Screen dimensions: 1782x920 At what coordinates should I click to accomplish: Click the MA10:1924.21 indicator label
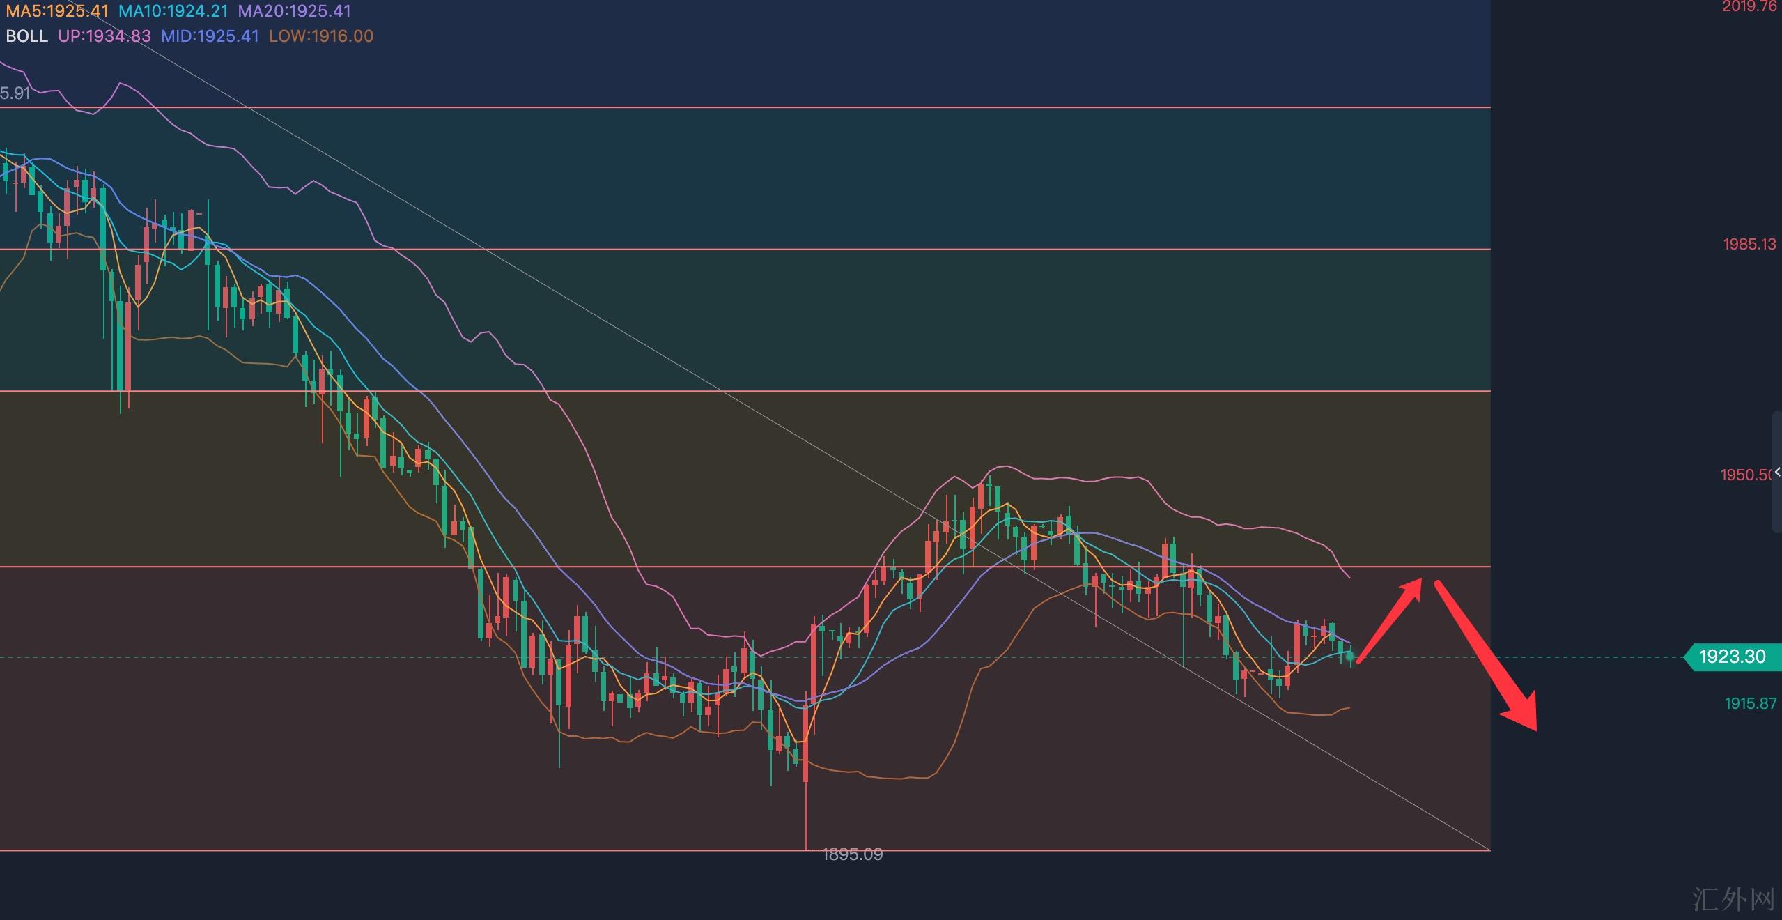(173, 11)
